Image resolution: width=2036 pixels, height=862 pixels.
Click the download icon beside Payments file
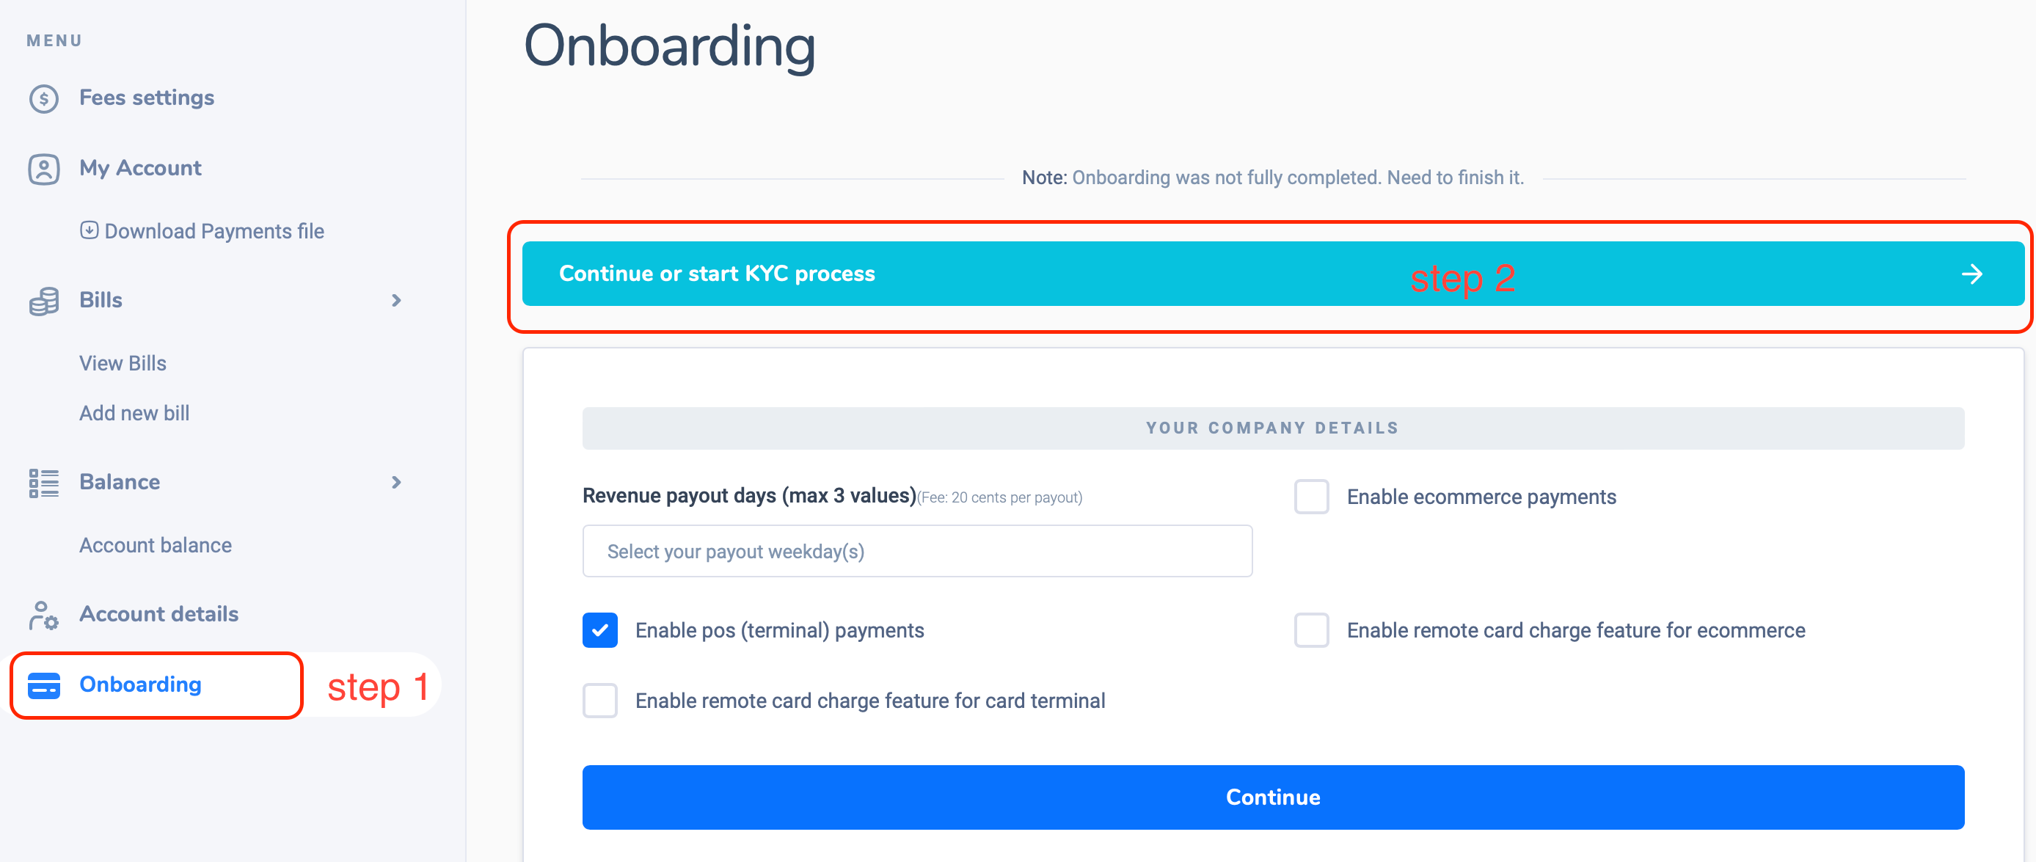[90, 230]
